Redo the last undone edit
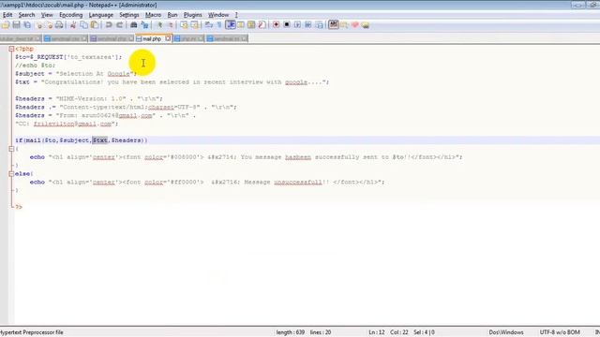This screenshot has width=600, height=337. (119, 25)
